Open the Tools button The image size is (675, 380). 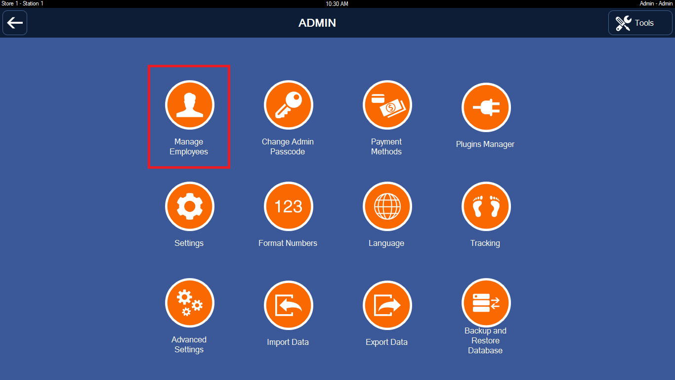[640, 23]
